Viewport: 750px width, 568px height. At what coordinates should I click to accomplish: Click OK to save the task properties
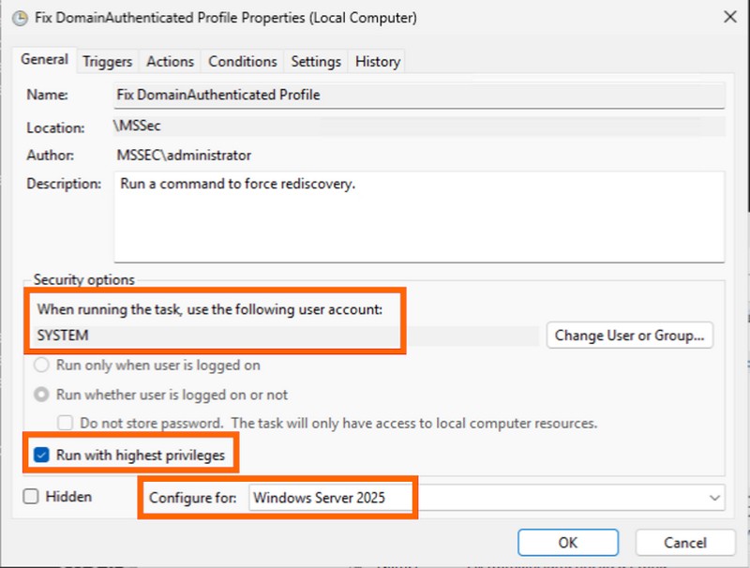(568, 543)
